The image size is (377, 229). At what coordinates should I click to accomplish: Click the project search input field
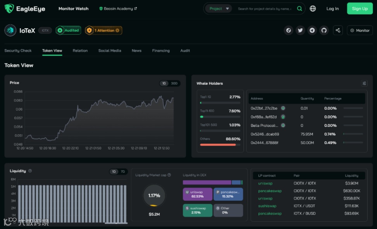click(x=265, y=9)
